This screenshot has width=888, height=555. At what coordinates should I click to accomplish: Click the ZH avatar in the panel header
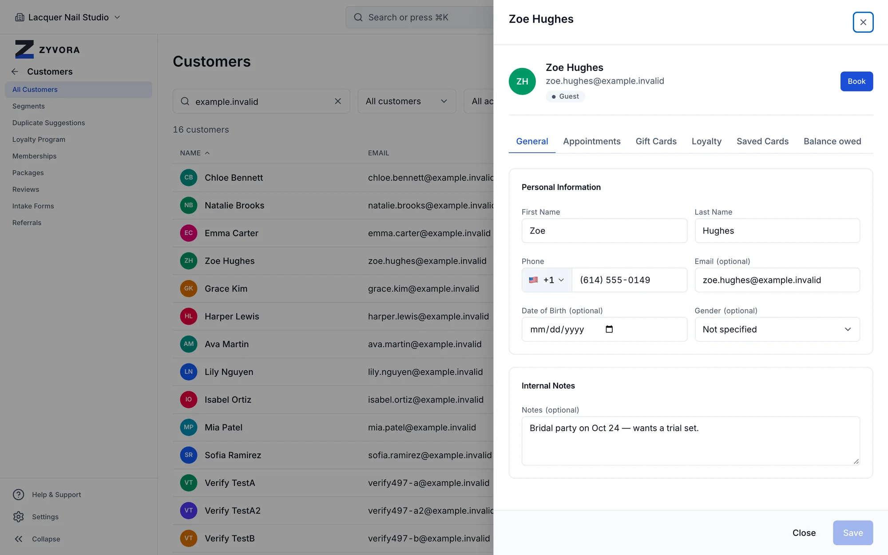point(522,81)
